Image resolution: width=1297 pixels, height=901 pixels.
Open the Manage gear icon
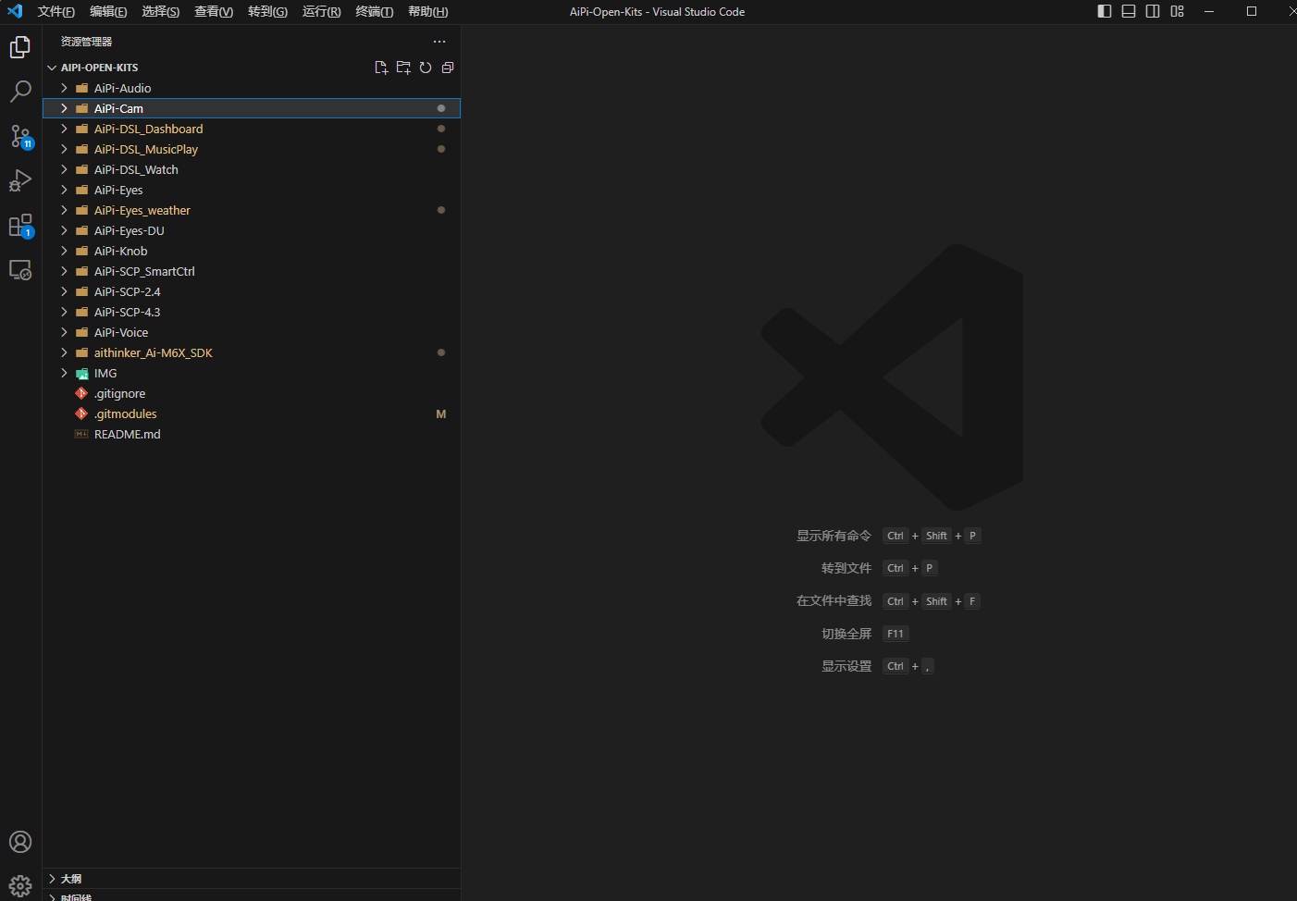coord(20,885)
